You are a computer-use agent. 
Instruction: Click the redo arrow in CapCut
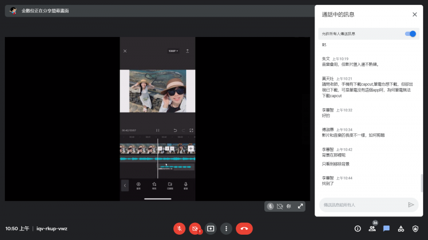click(184, 130)
